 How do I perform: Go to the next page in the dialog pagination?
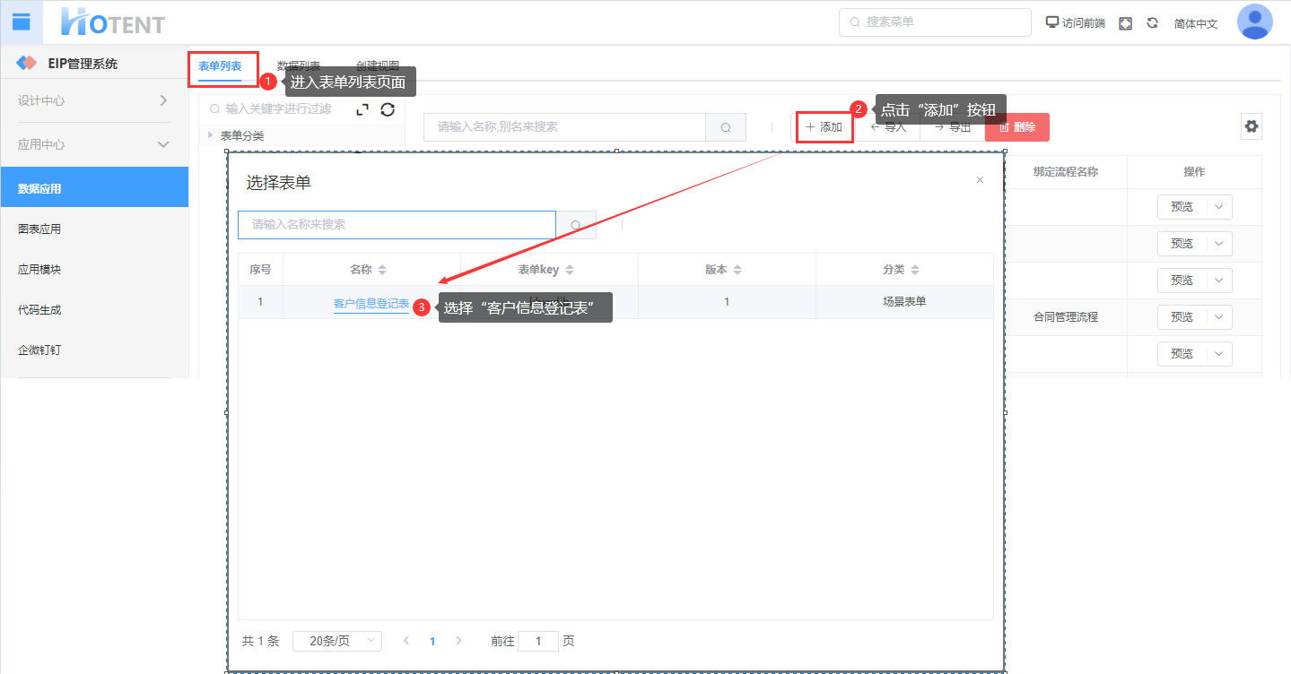(x=459, y=641)
